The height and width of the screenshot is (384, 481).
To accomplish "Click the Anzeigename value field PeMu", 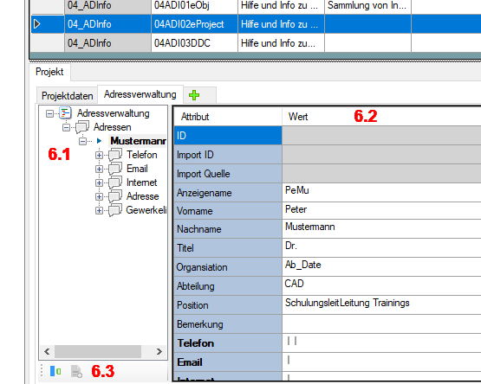I will pyautogui.click(x=381, y=192).
